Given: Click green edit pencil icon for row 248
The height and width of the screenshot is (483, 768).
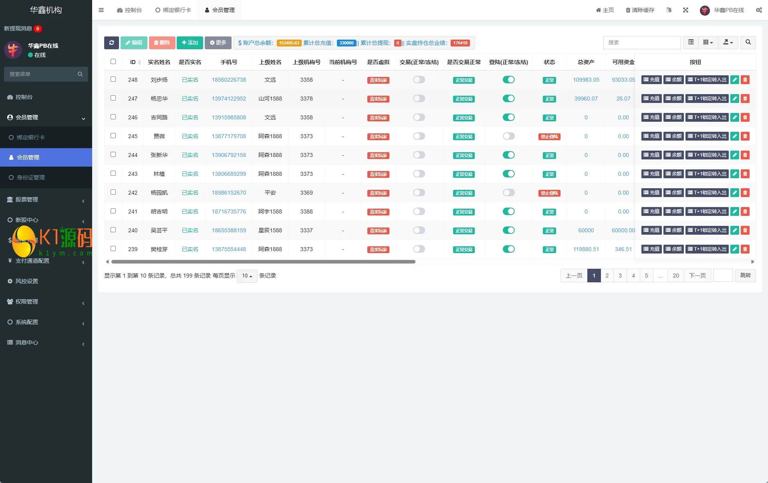Looking at the screenshot, I should (734, 80).
